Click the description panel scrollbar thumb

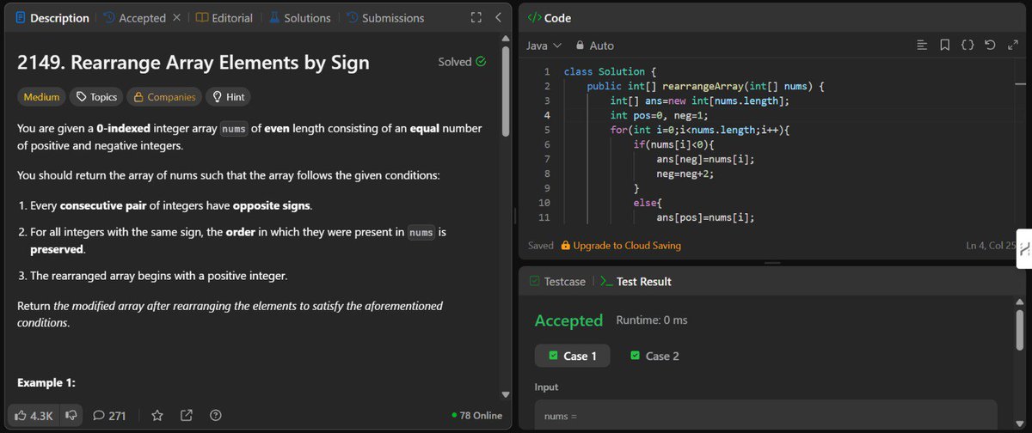(506, 89)
